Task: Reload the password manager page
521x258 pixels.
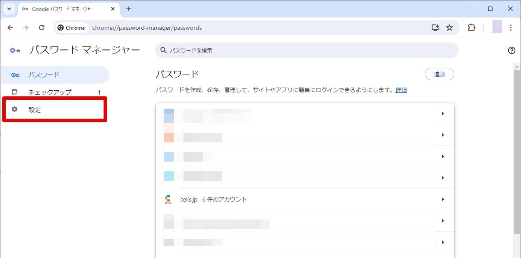Action: tap(42, 28)
